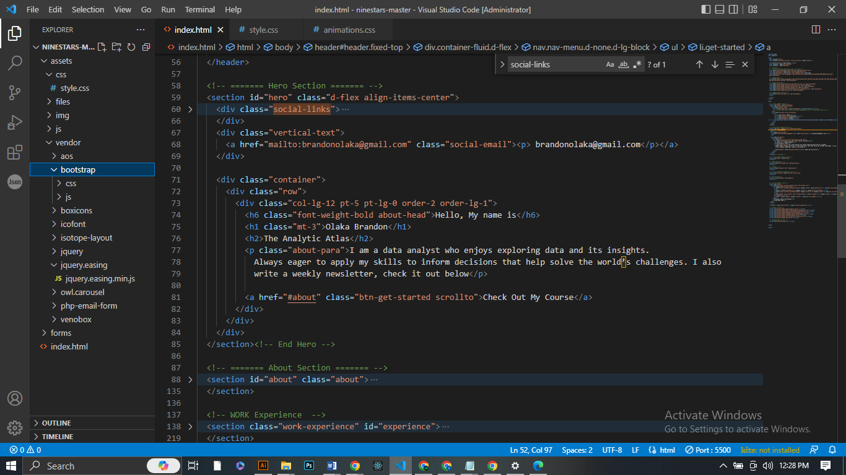Screen dimensions: 846x475
Task: Open the Run and Debug view
Action: coord(15,122)
